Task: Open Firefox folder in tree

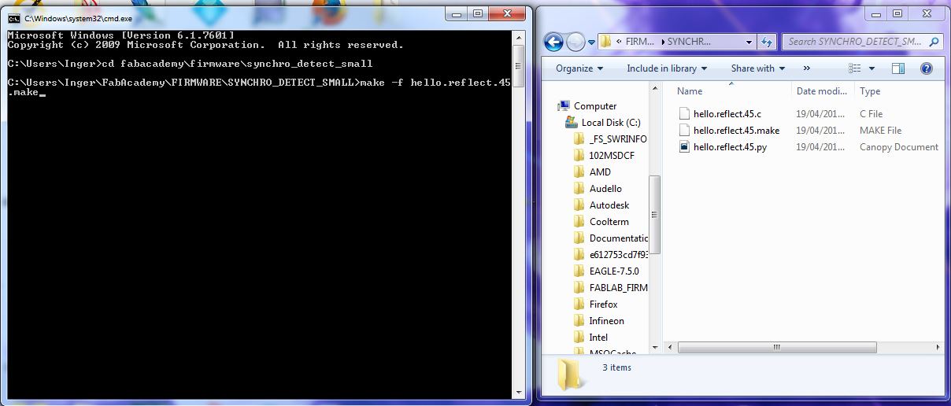Action: (x=603, y=304)
